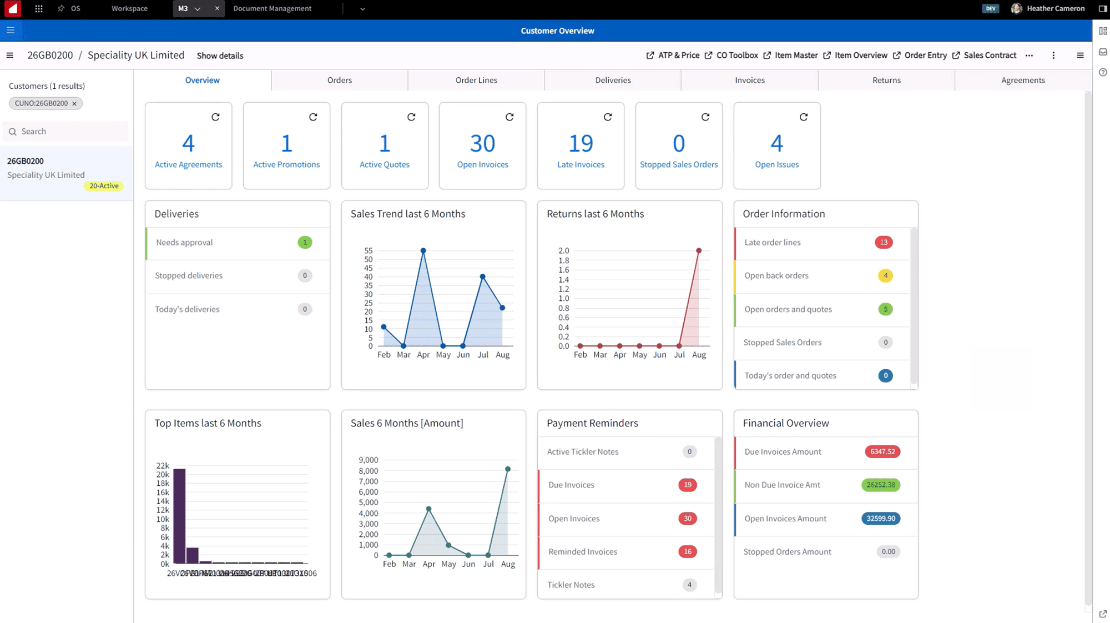Refresh the Open Invoices card

click(x=509, y=117)
